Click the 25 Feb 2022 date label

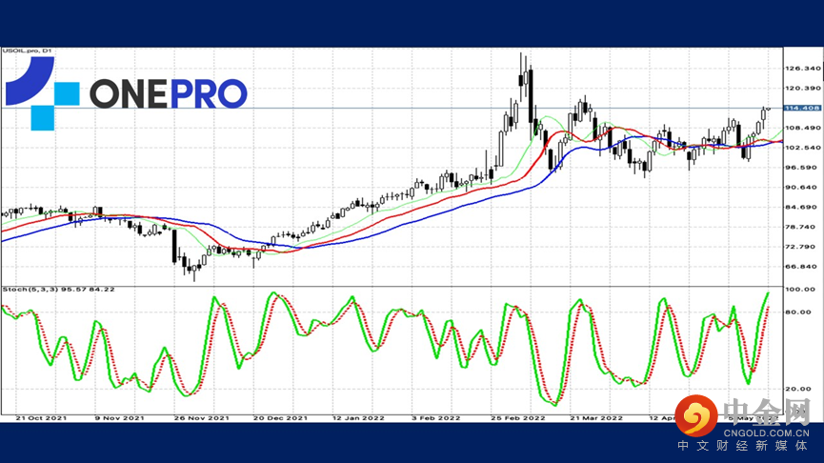tap(517, 418)
